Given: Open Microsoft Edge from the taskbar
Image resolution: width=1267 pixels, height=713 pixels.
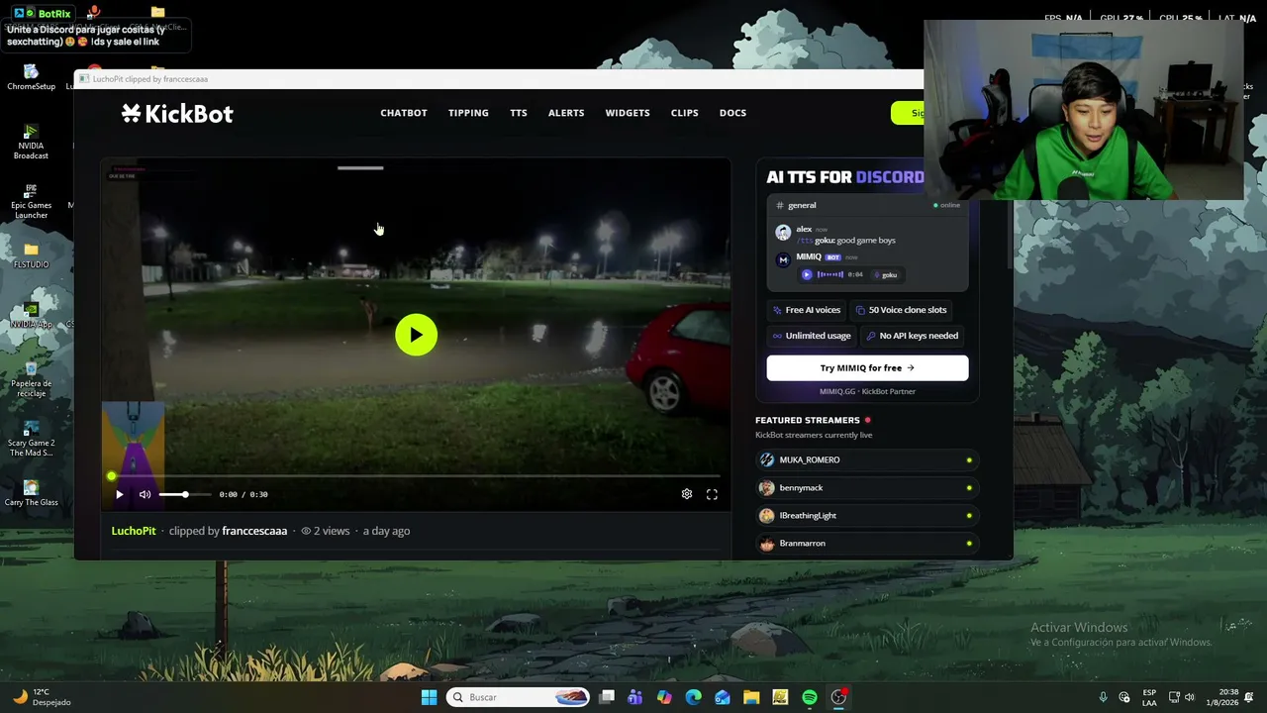Looking at the screenshot, I should point(693,697).
